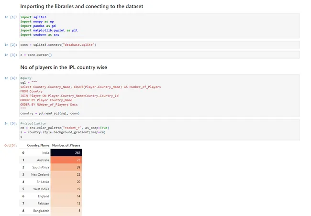Click row index 8 in output table

(x=23, y=211)
